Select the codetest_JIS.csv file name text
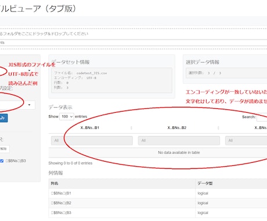This screenshot has width=267, height=221. tap(92, 73)
